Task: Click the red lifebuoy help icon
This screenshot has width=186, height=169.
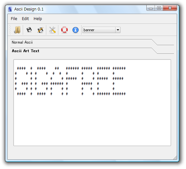Action: point(64,30)
